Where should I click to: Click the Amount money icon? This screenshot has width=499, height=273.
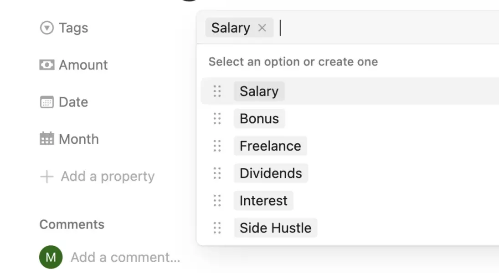47,65
